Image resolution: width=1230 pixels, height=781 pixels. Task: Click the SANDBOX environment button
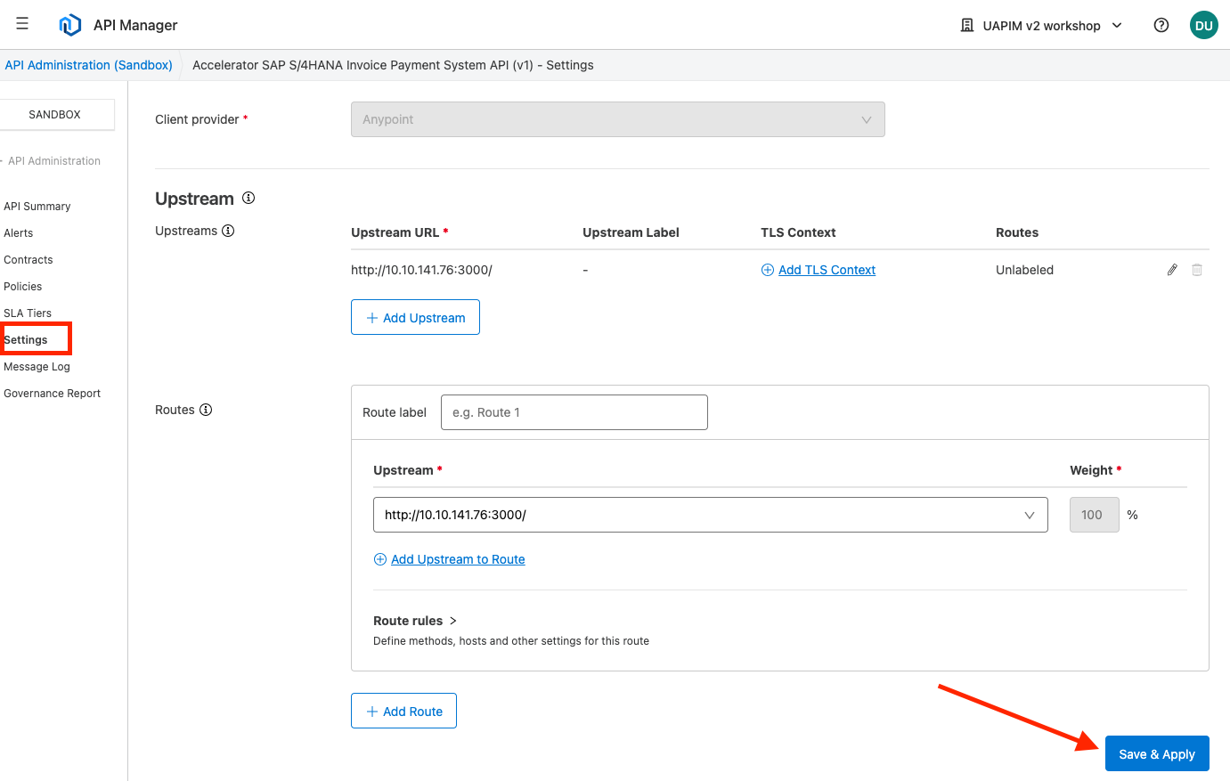point(55,115)
